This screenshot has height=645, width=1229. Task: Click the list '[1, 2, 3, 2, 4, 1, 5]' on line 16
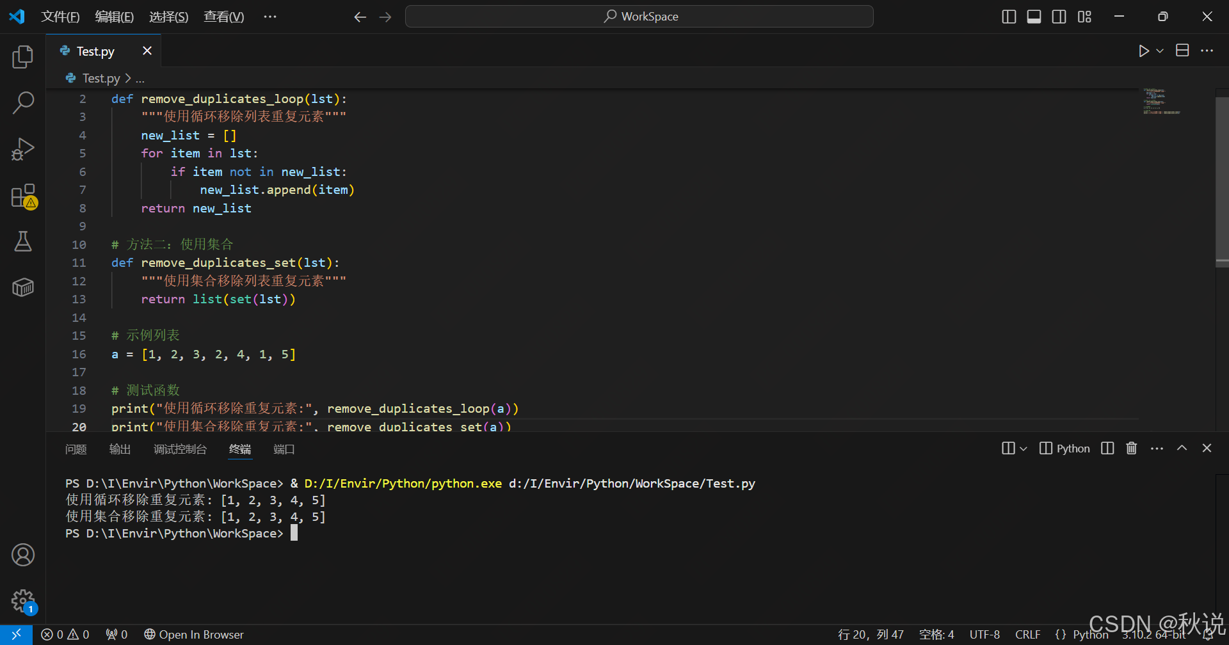219,354
